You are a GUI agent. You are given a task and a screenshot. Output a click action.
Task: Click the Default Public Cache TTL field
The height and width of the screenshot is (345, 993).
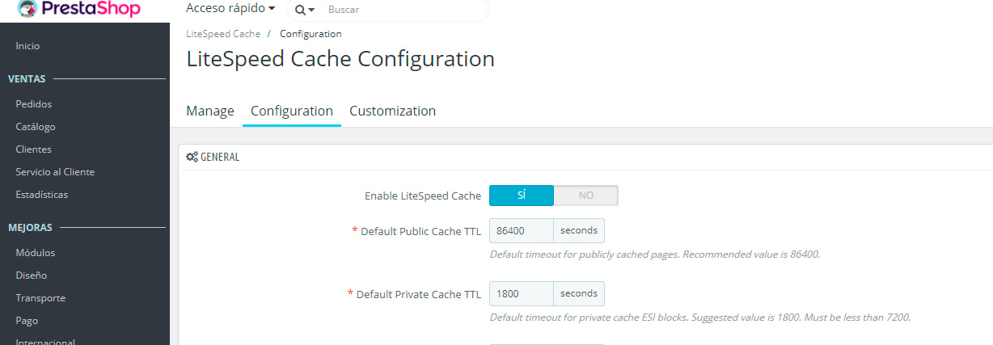coord(522,231)
